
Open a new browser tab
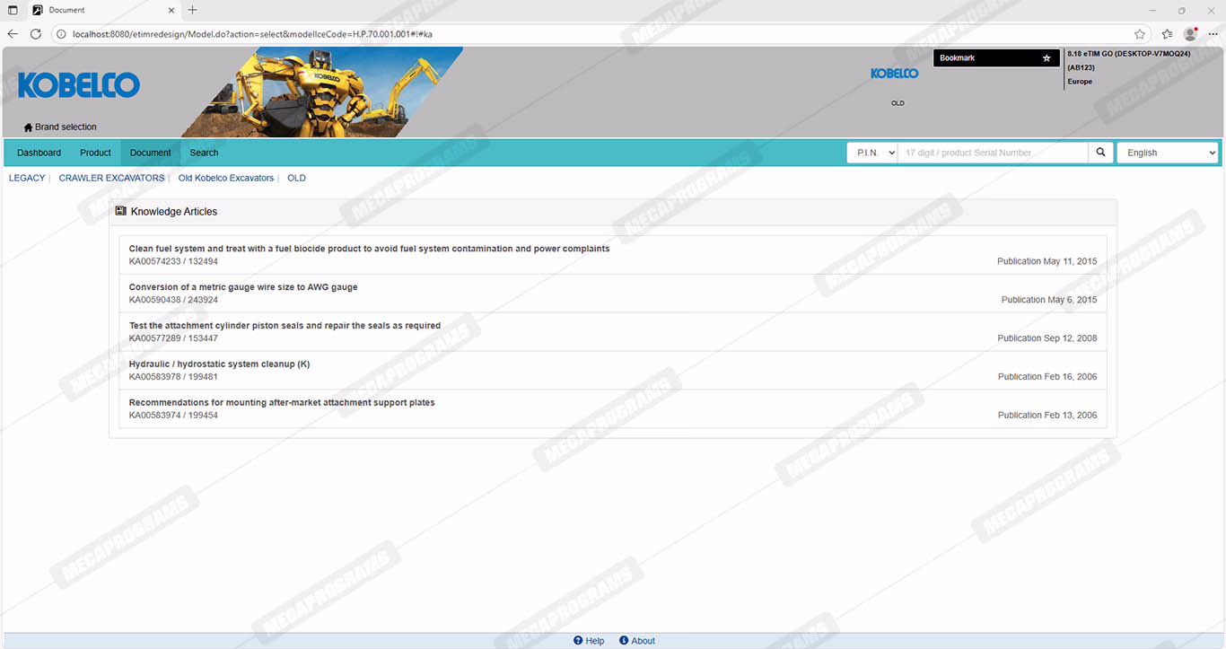pyautogui.click(x=192, y=10)
